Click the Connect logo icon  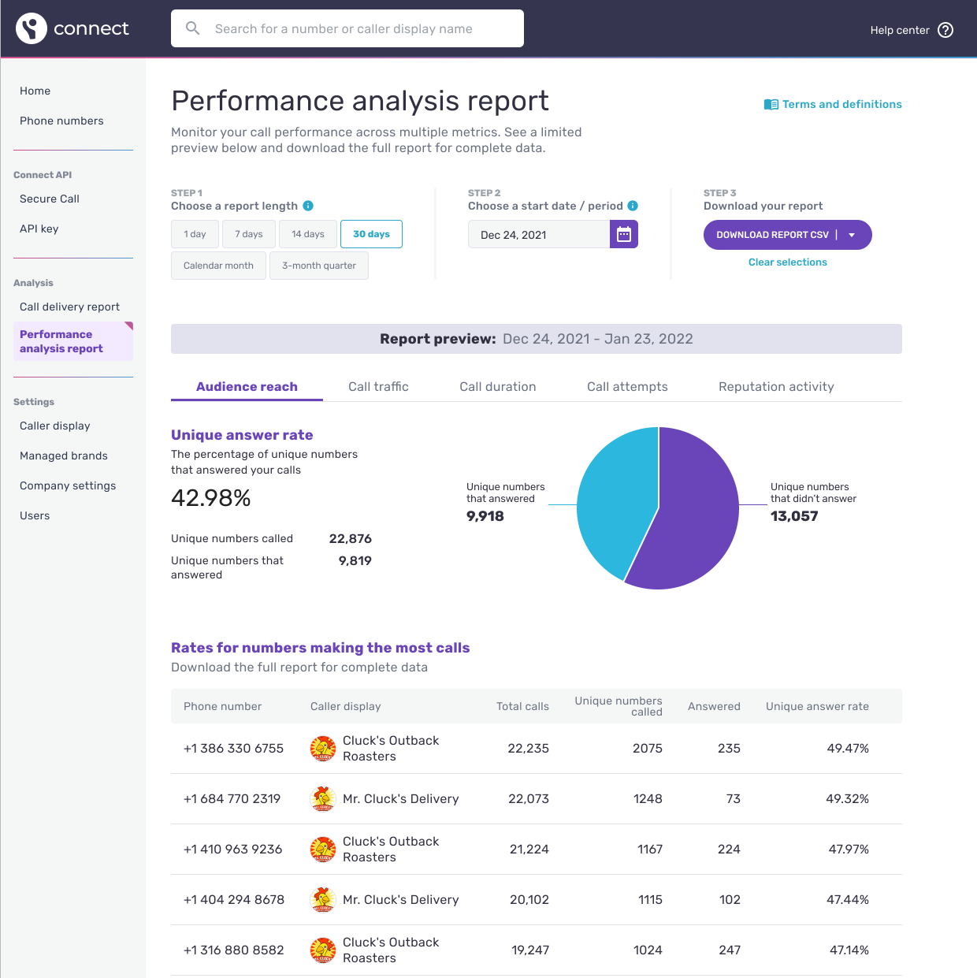click(32, 28)
